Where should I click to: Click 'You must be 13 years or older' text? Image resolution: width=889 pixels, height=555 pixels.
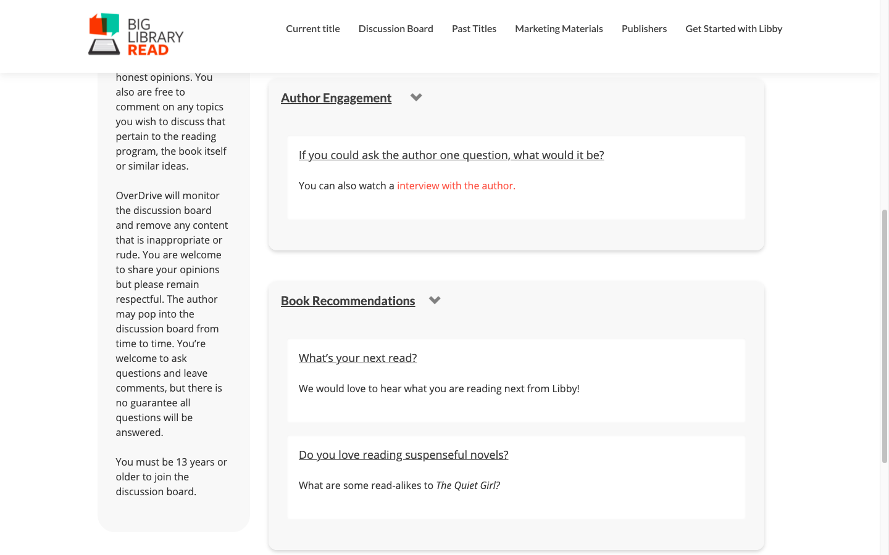tap(172, 477)
